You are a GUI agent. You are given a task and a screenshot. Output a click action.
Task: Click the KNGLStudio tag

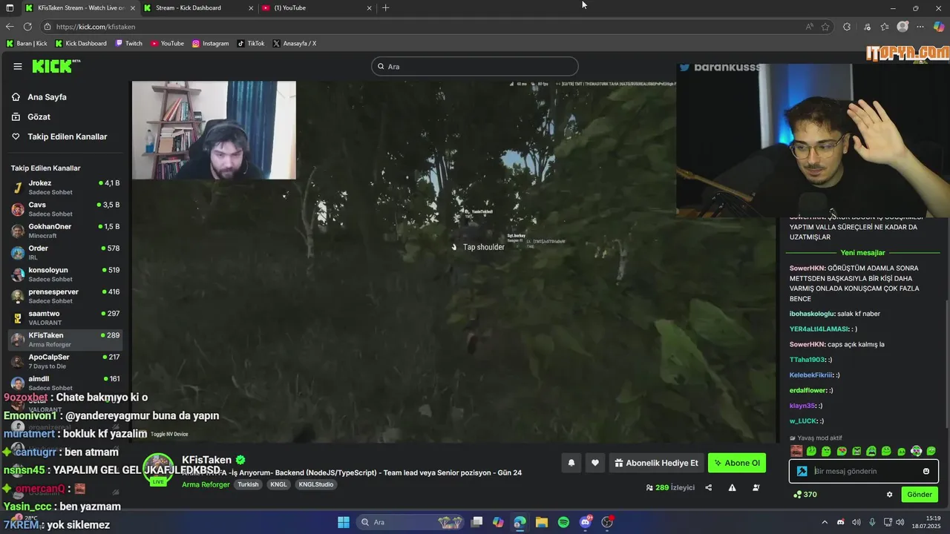pyautogui.click(x=316, y=484)
